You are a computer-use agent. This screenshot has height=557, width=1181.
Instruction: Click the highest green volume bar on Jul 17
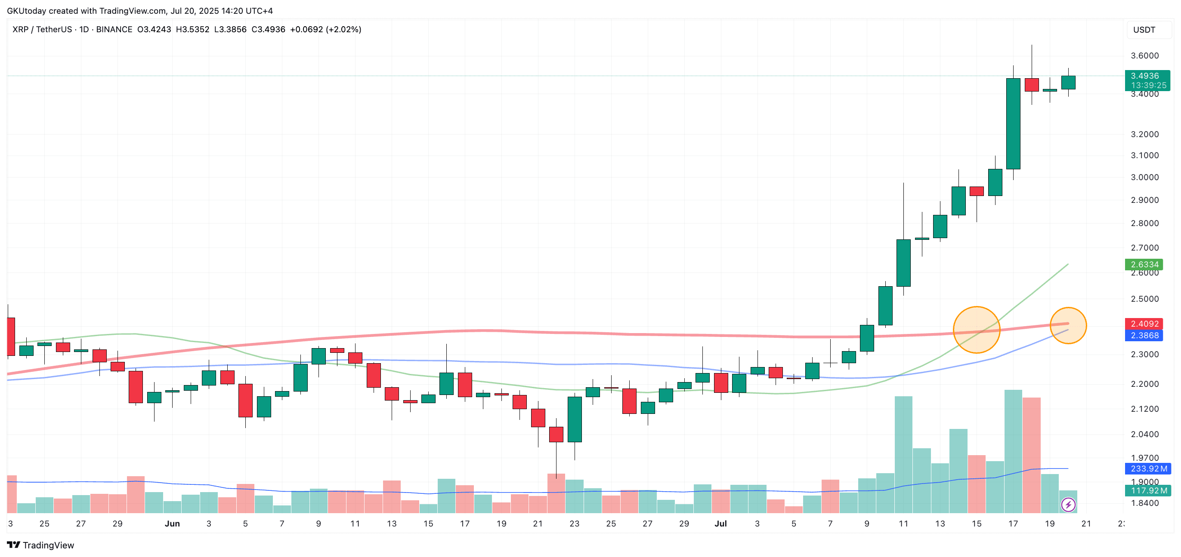click(x=1013, y=451)
